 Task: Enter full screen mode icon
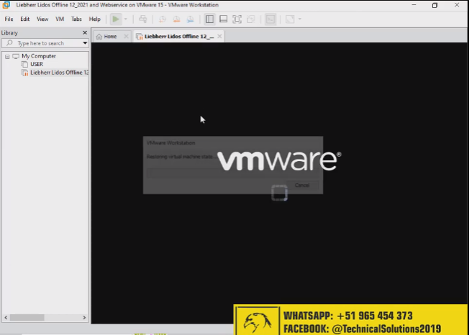coord(237,19)
